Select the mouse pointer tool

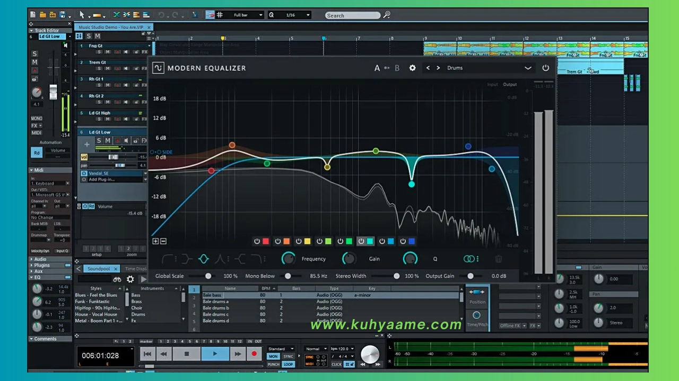coord(82,15)
